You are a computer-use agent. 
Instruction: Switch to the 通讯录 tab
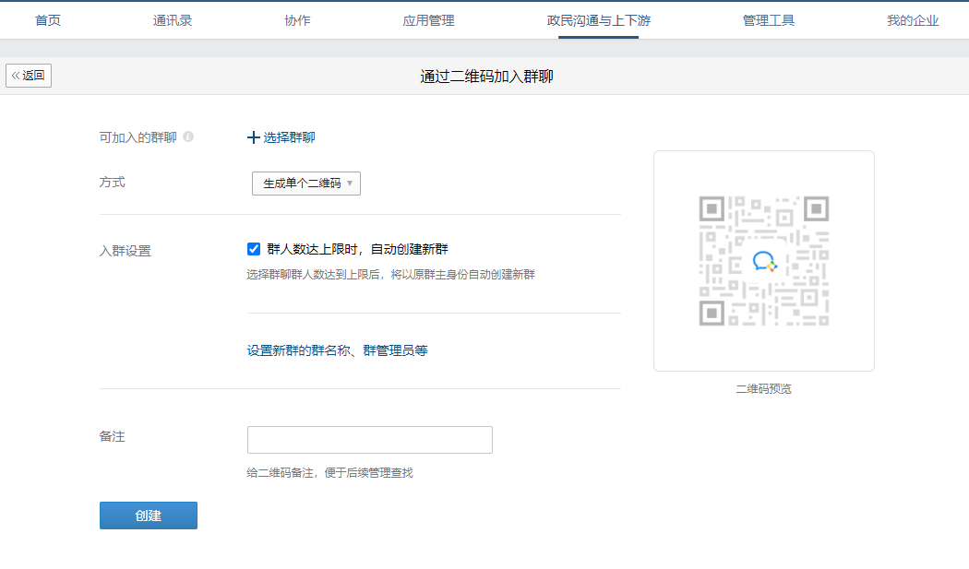[173, 20]
